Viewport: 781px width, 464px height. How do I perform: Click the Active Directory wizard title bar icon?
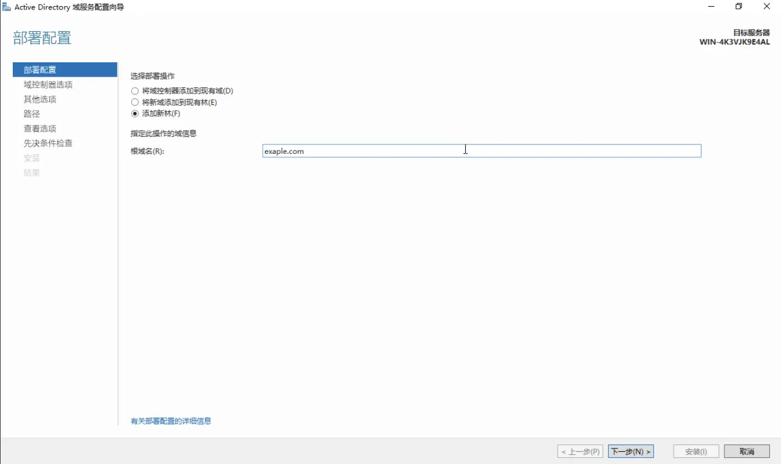coord(7,7)
